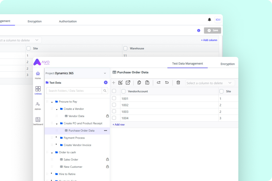Screen dimensions: 272x181
Task: Open three-dots menu for Purchase Order Data
Action: pyautogui.click(x=105, y=131)
